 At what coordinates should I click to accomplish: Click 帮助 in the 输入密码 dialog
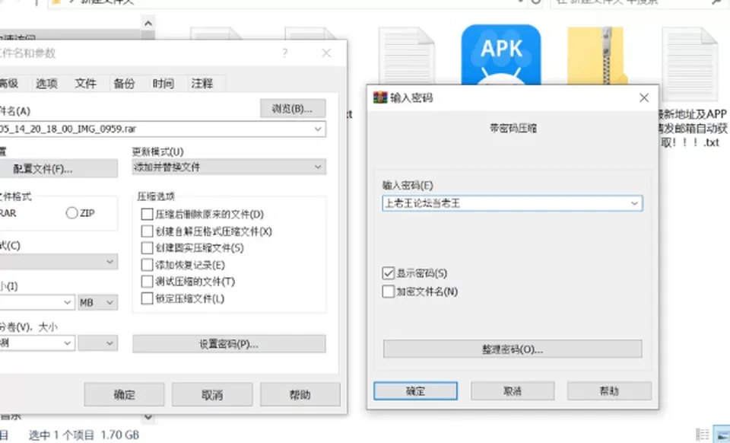609,390
